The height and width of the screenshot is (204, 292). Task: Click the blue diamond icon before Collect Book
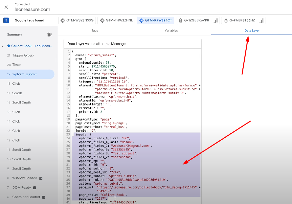(9, 46)
